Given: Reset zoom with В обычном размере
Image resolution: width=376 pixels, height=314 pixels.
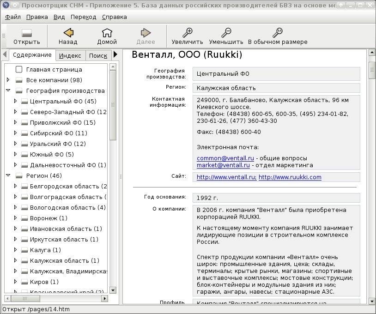Looking at the screenshot, I should pos(278,36).
